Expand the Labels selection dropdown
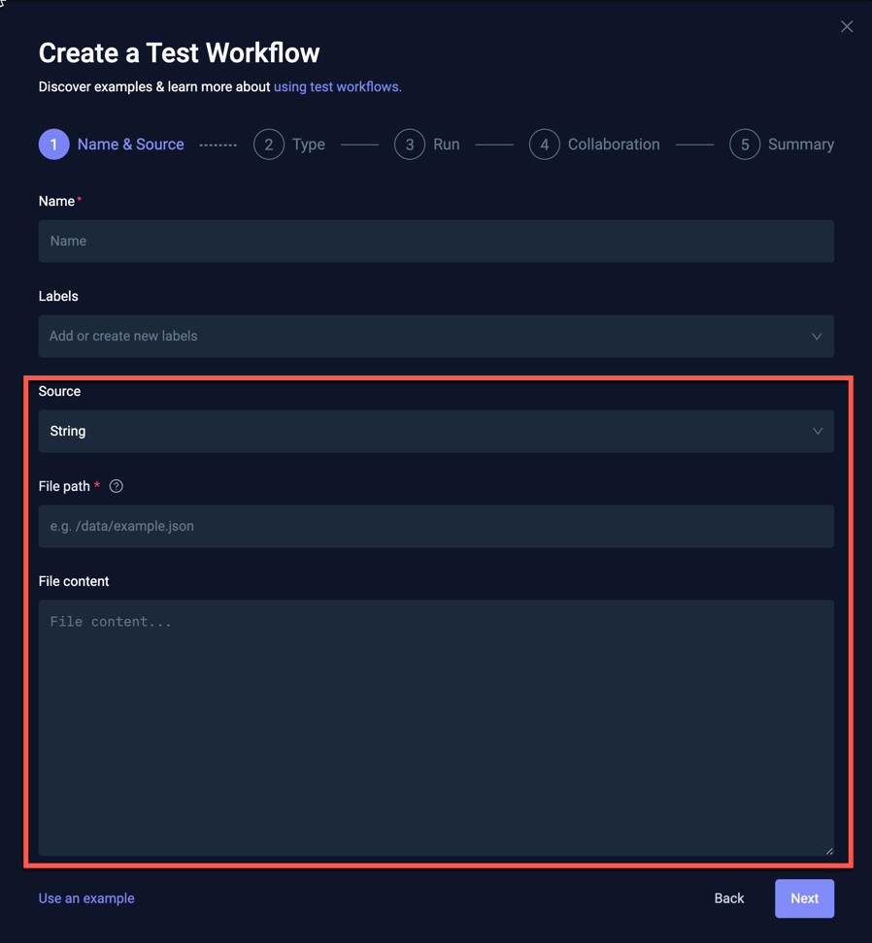 click(x=436, y=336)
